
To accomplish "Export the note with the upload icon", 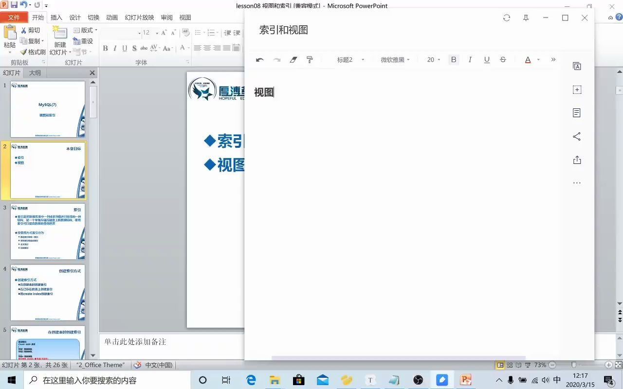I will 577,160.
